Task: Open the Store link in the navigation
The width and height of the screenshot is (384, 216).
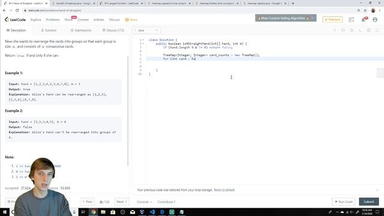Action: pos(131,20)
